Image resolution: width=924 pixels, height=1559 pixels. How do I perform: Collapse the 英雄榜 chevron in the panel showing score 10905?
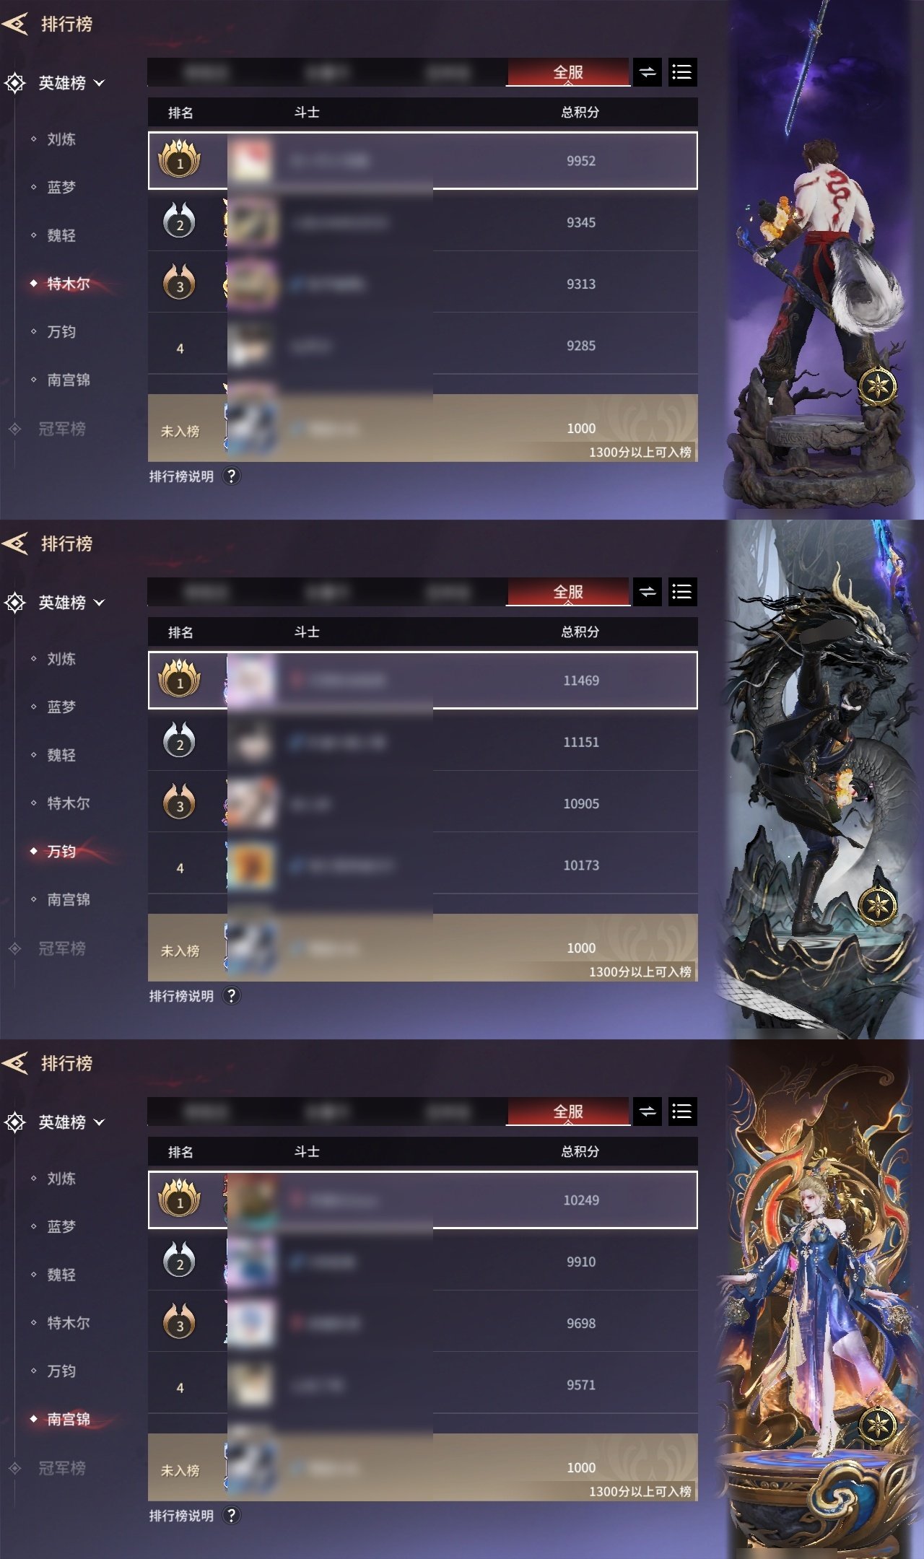pyautogui.click(x=100, y=603)
